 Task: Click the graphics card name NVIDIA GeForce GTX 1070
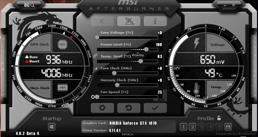[x=133, y=123]
